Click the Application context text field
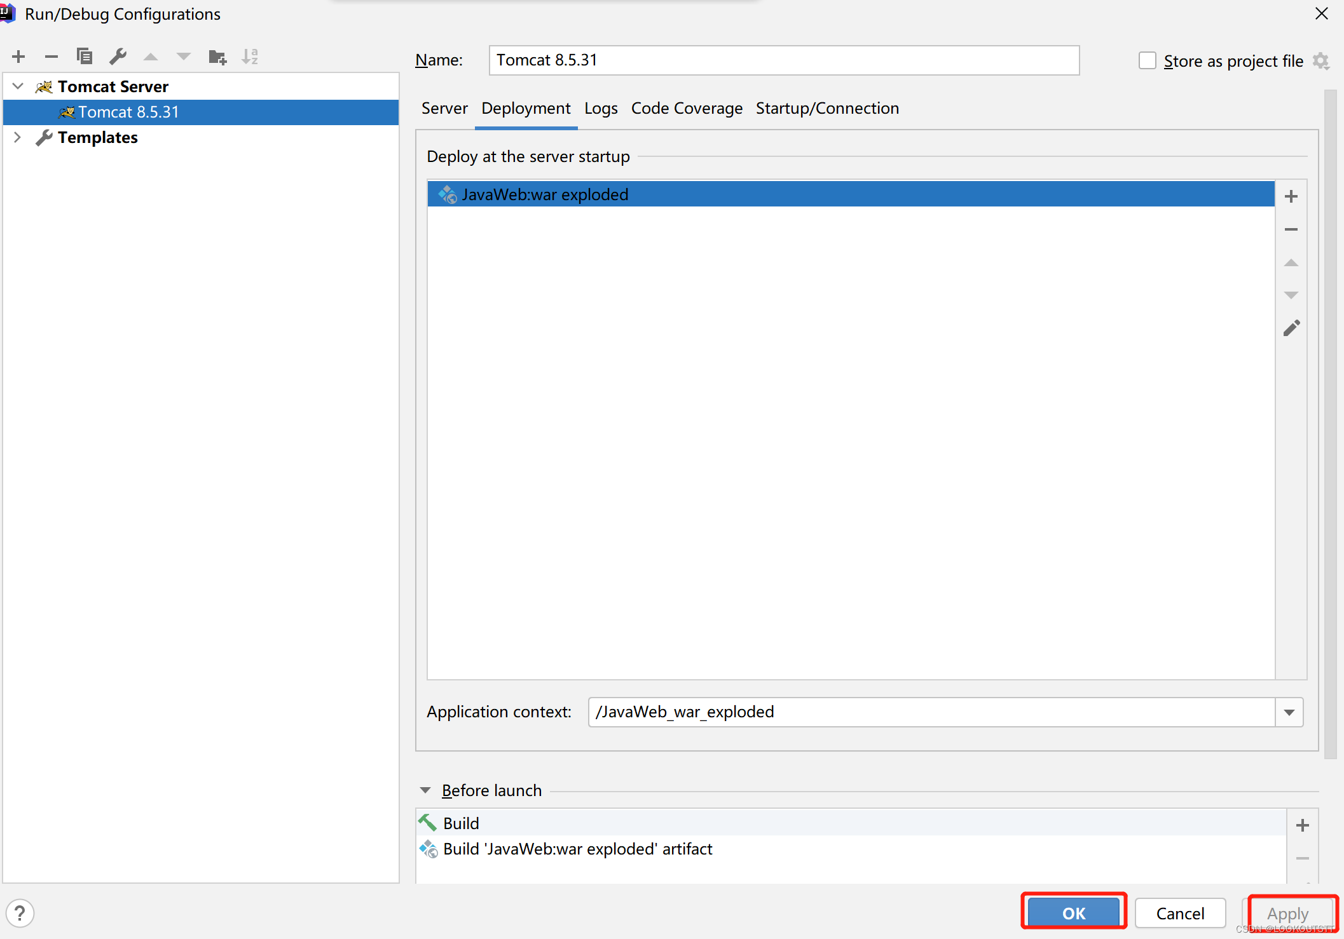Image resolution: width=1344 pixels, height=939 pixels. tap(931, 712)
